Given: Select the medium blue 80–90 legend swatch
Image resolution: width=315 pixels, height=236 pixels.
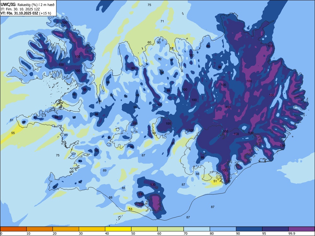Looking at the screenshot, I should [x=223, y=229].
